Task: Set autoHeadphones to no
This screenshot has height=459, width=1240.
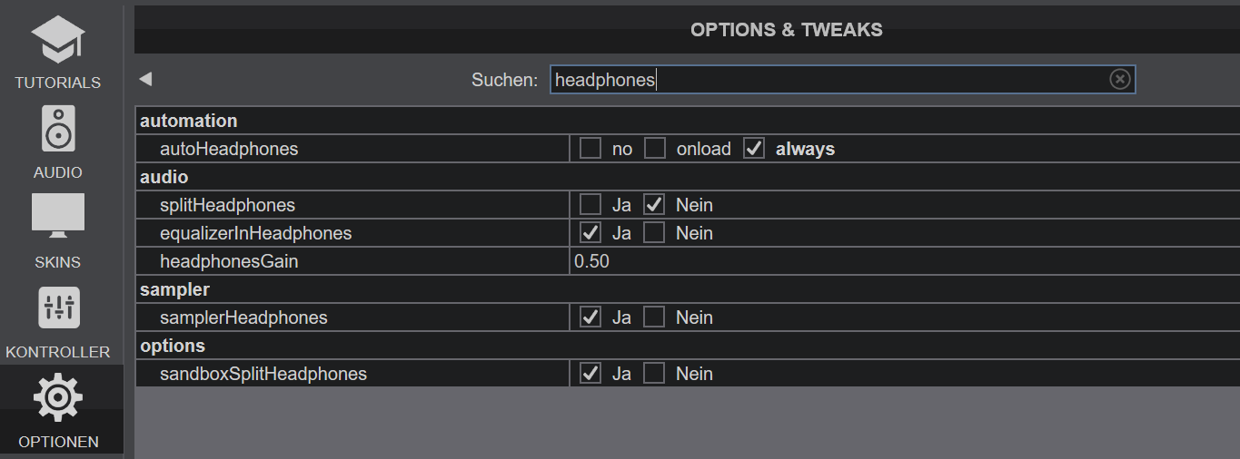Action: pyautogui.click(x=590, y=149)
